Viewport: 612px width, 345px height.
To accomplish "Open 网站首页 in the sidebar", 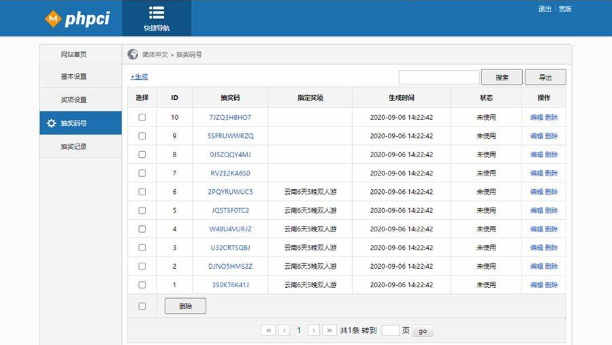I will tap(74, 54).
